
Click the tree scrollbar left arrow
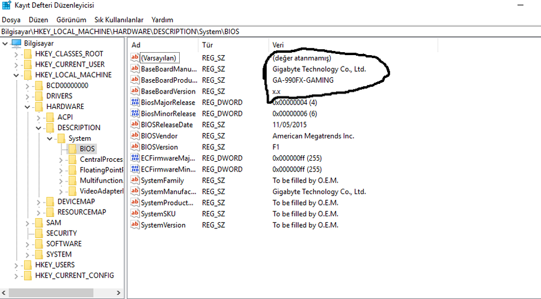pos(4,293)
